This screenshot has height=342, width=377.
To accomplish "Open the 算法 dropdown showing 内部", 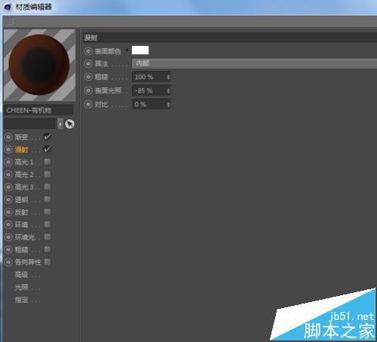I will coord(254,63).
